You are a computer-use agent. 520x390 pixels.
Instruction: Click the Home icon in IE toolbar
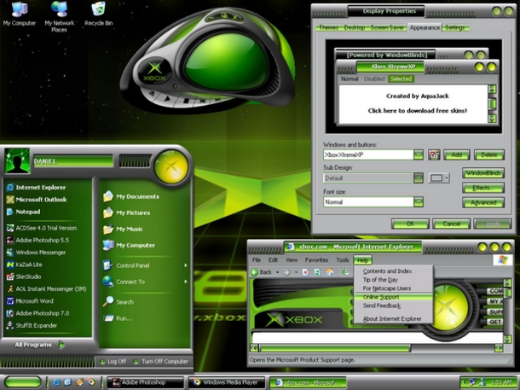(x=330, y=272)
